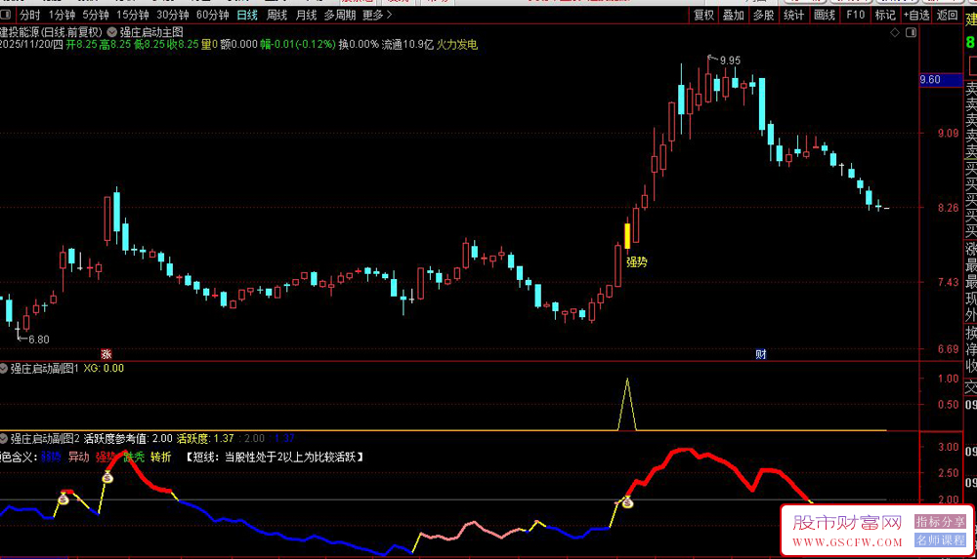This screenshot has width=977, height=559.
Task: Click the second money bag icon near 强势 legend
Action: coord(107,477)
